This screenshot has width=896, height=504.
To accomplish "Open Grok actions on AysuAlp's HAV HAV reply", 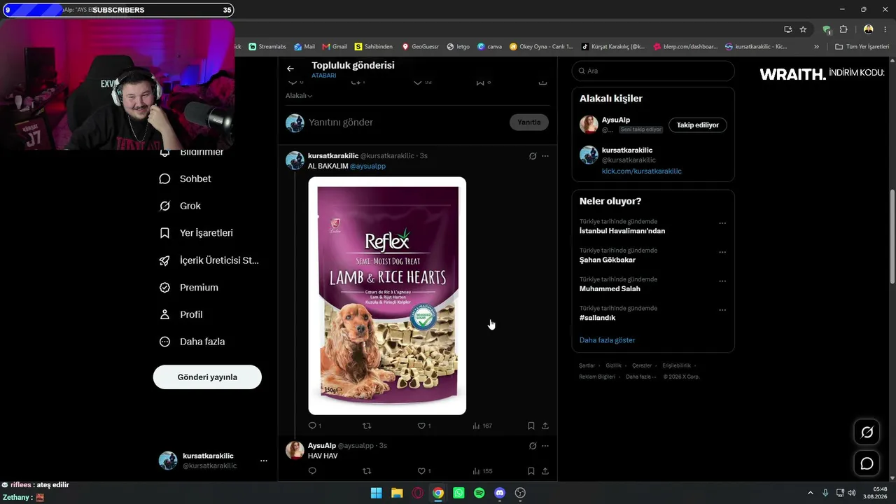I will [x=533, y=446].
